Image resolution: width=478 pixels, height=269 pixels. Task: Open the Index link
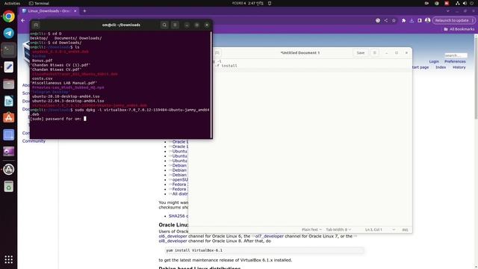pos(441,67)
